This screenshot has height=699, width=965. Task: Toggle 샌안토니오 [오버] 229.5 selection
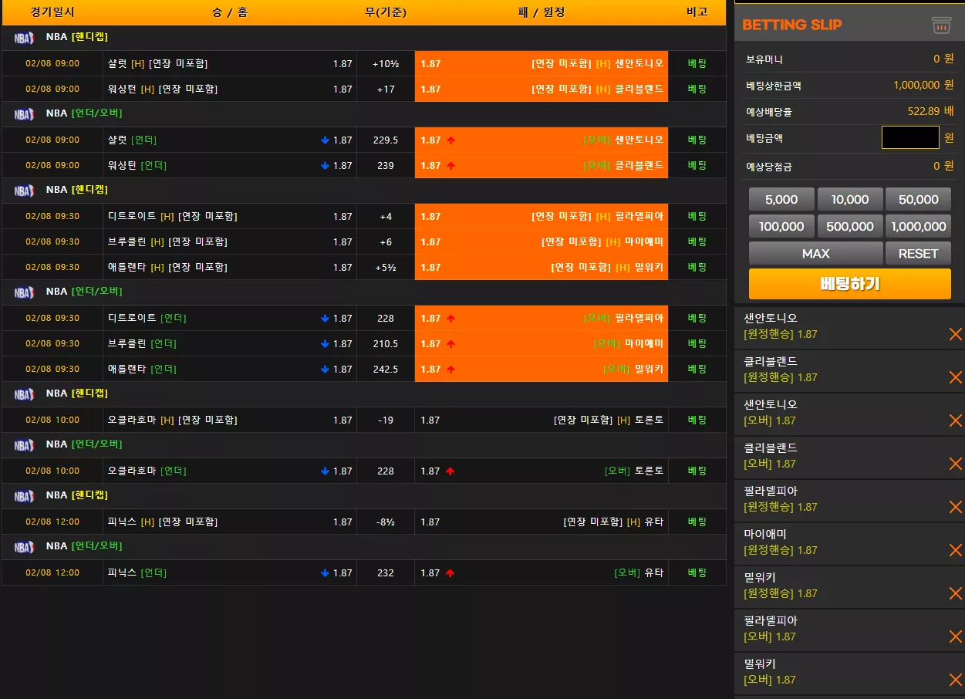[x=542, y=140]
